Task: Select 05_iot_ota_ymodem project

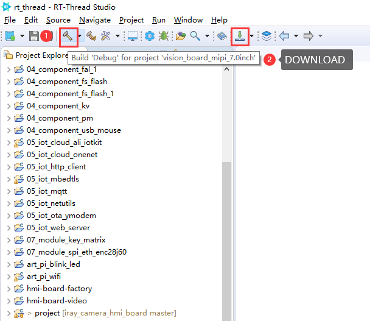Action: [x=61, y=216]
